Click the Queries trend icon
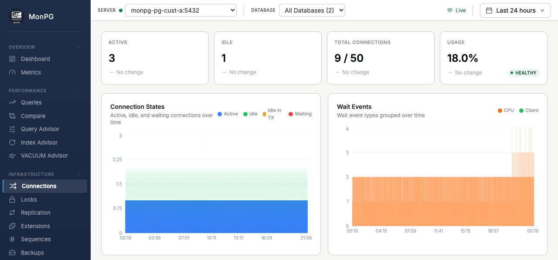 click(x=12, y=103)
